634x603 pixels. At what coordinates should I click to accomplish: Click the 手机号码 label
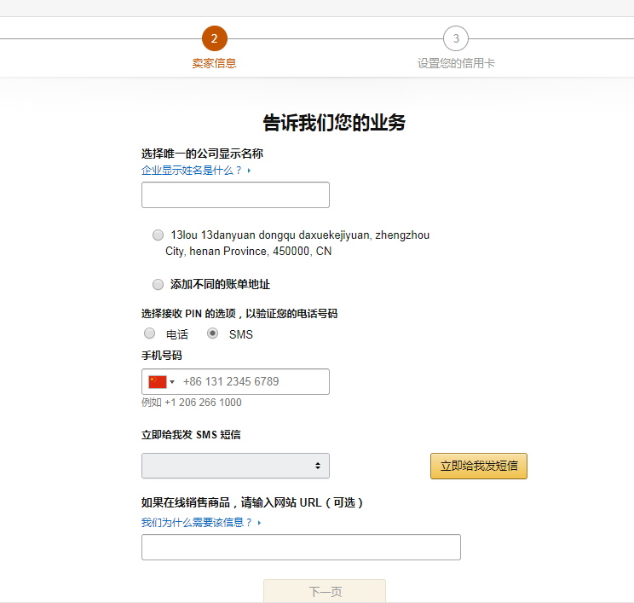(x=161, y=356)
